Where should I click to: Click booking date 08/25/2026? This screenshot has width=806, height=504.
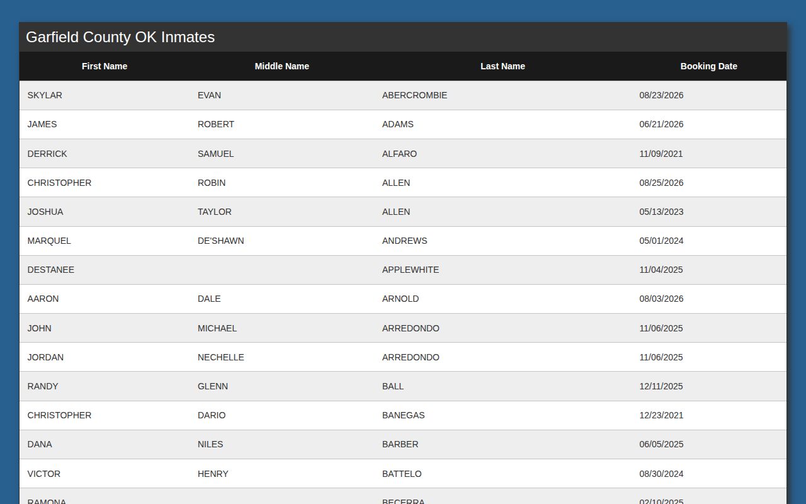[x=661, y=183]
